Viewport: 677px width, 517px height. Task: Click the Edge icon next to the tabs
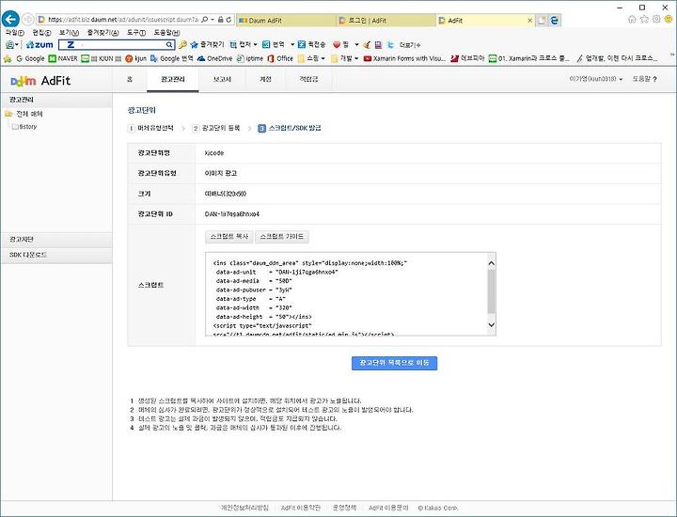[x=555, y=21]
